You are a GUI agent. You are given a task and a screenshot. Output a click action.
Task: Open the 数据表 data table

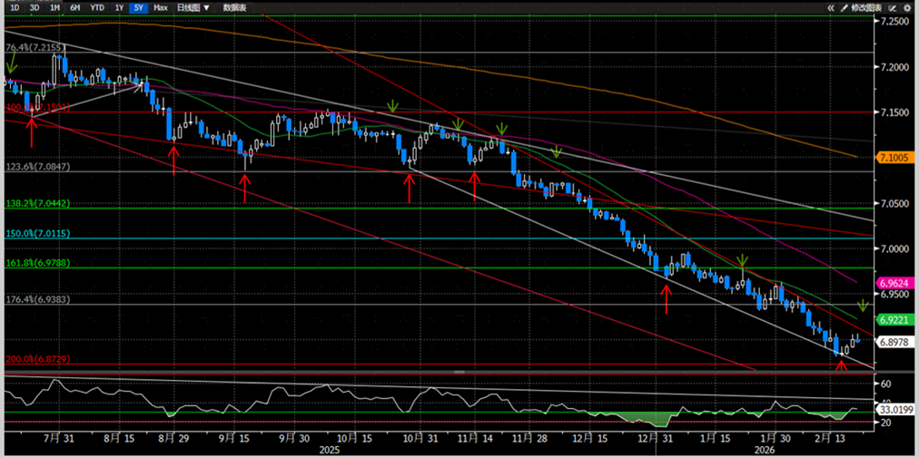[x=234, y=7]
